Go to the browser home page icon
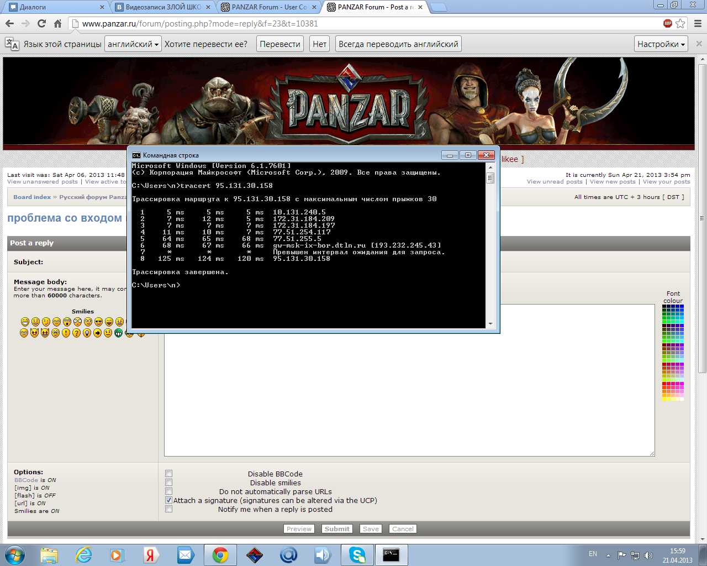This screenshot has height=566, width=707. [57, 24]
